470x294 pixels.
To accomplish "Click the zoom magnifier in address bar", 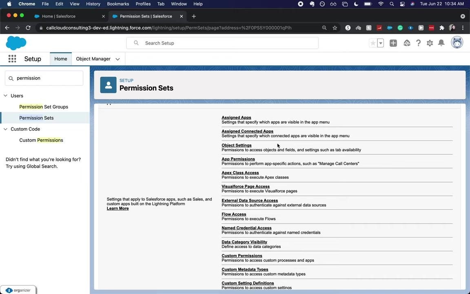I will click(324, 28).
